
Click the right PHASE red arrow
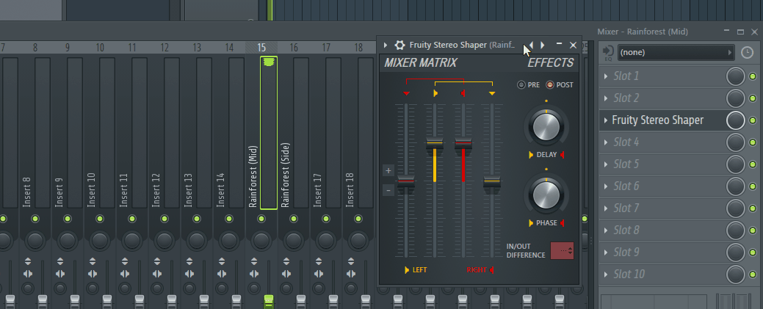pyautogui.click(x=563, y=223)
